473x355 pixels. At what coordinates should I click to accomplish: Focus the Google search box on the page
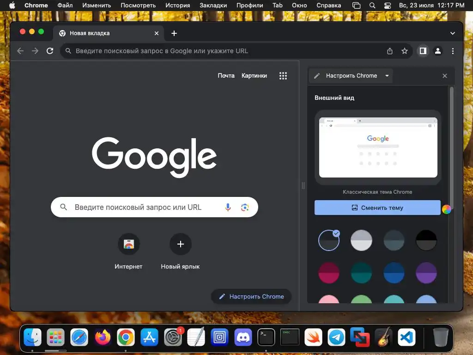154,207
